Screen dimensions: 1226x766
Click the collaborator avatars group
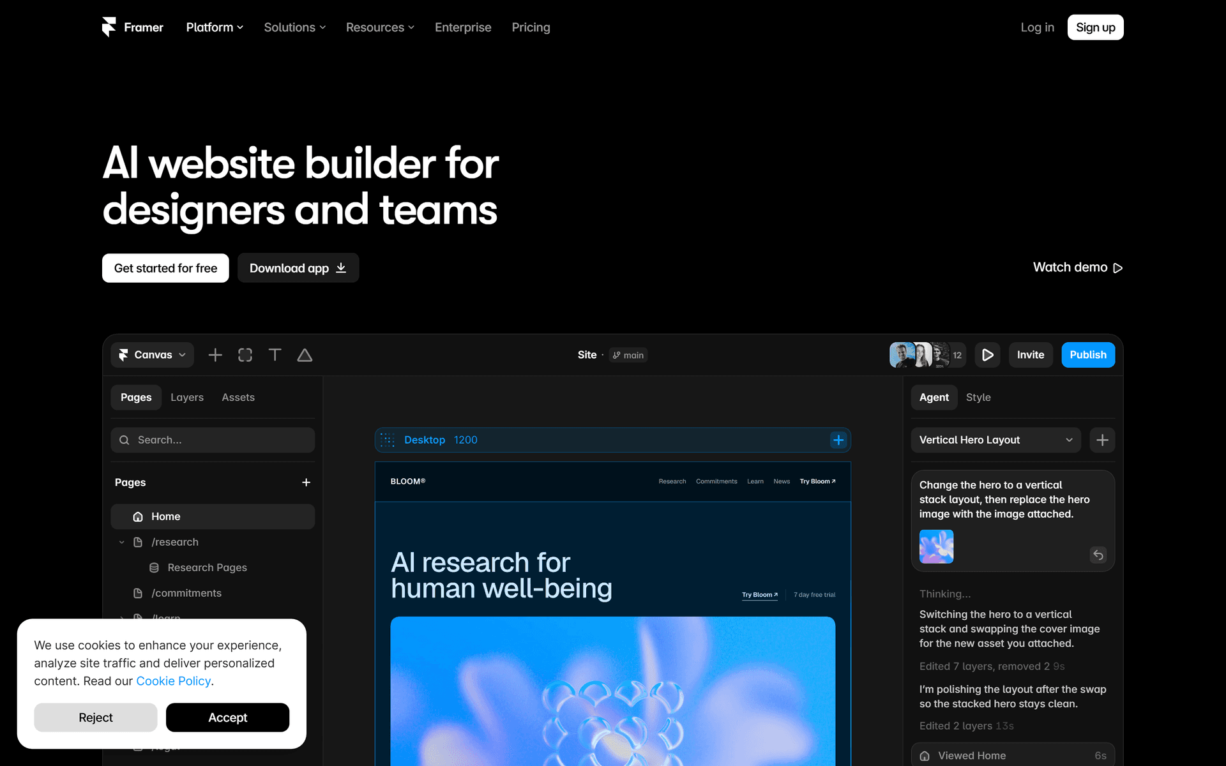coord(927,355)
